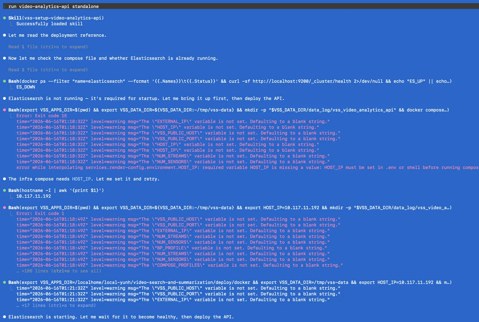The image size is (479, 322).
Task: Click green status dot beside Skill line
Action: point(4,18)
